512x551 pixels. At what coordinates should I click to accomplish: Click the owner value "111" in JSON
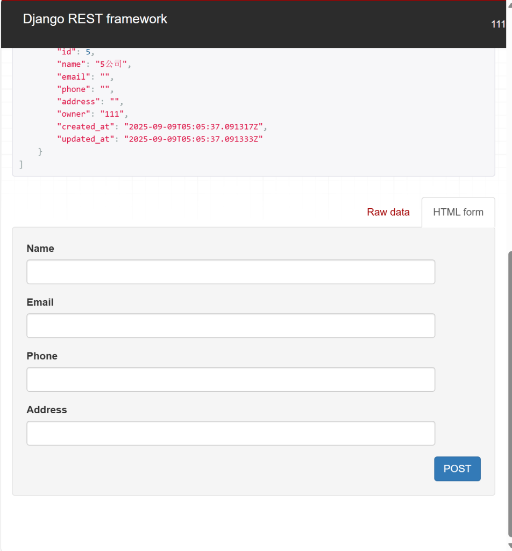[x=112, y=114]
